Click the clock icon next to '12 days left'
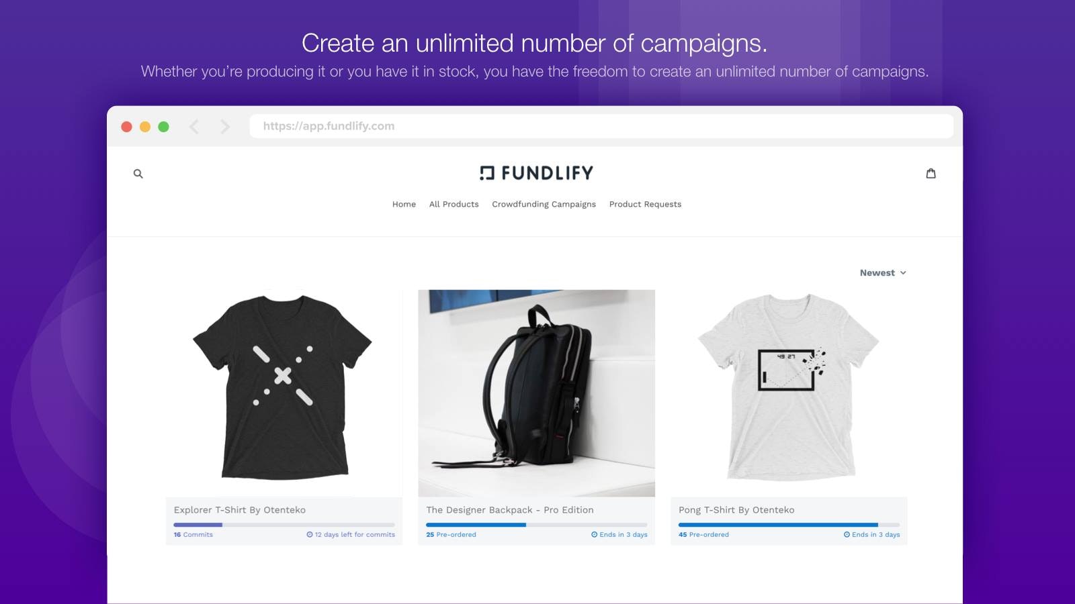 (x=308, y=535)
